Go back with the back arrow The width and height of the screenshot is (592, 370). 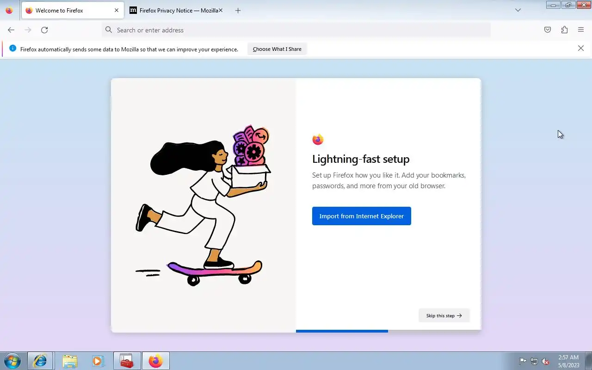11,30
